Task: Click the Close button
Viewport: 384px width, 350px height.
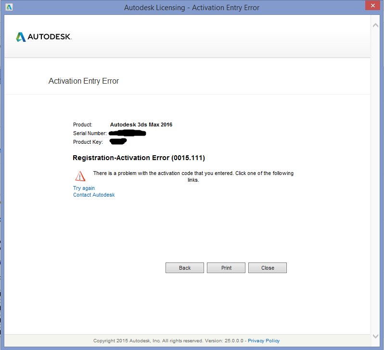Action: point(268,268)
